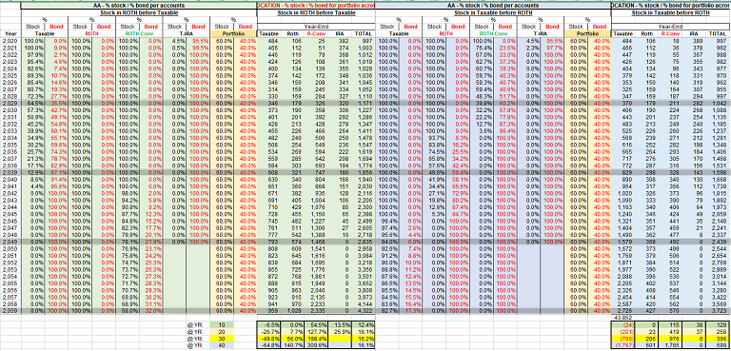Click year cell 2,058
731x351 pixels.
[x=10, y=303]
